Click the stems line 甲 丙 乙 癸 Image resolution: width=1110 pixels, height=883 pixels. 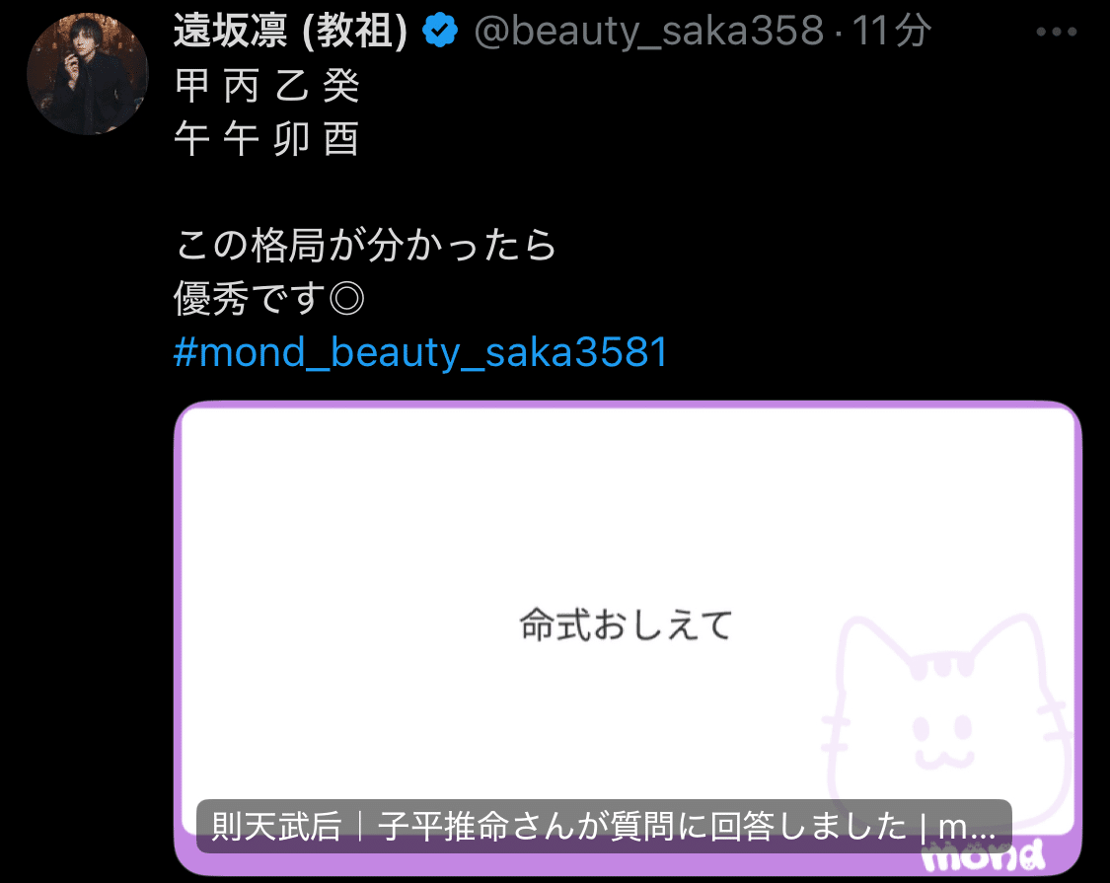(x=267, y=87)
